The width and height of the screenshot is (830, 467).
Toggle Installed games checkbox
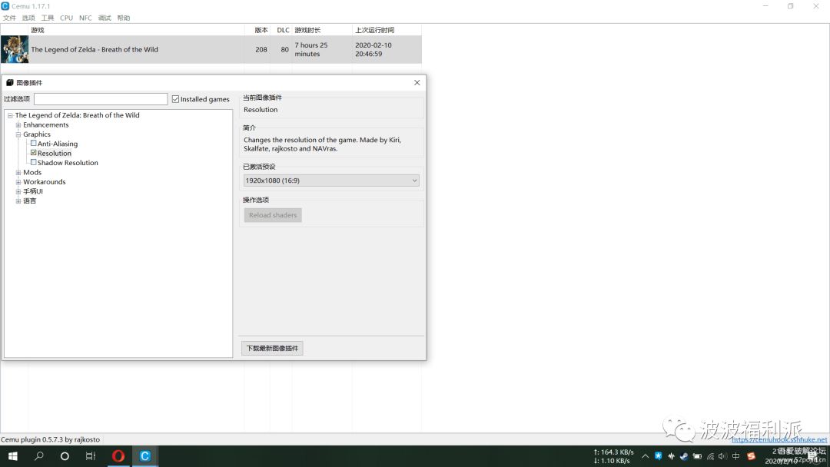point(176,99)
